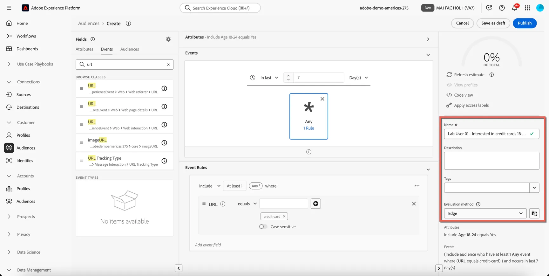
Task: Collapse the Events section
Action: point(428,55)
